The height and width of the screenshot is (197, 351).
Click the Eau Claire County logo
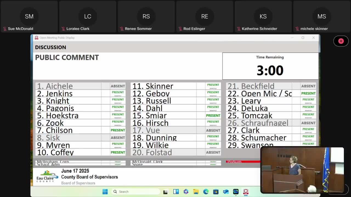point(47,177)
